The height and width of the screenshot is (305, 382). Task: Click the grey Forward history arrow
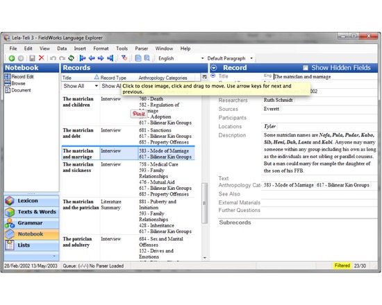pyautogui.click(x=21, y=58)
